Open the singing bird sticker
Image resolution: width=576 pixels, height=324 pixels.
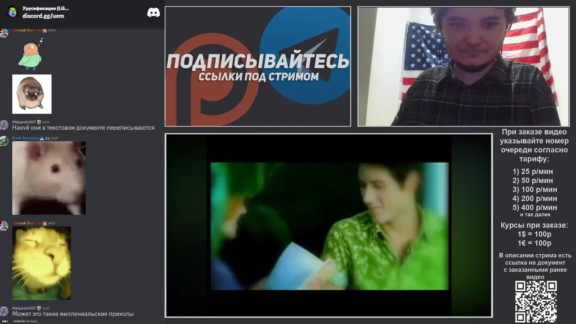[31, 54]
